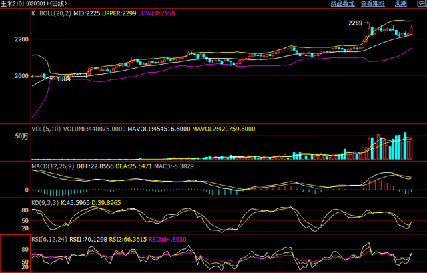Open the 查看期权 options link
427x273 pixels.
pyautogui.click(x=374, y=4)
